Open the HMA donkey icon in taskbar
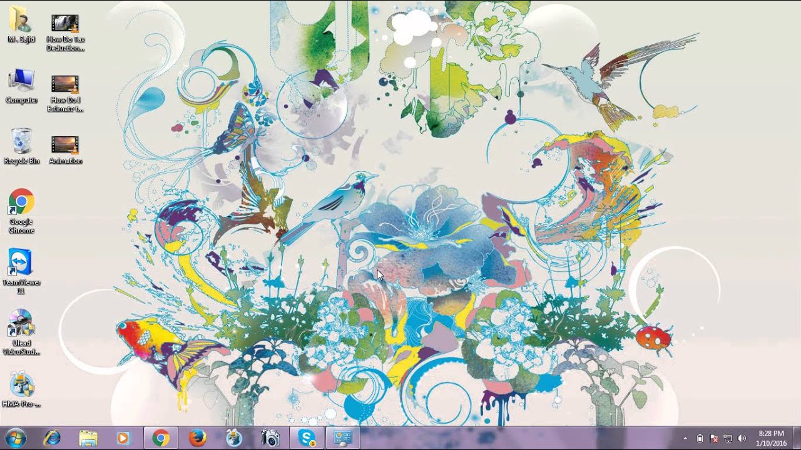This screenshot has height=450, width=801. 234,438
